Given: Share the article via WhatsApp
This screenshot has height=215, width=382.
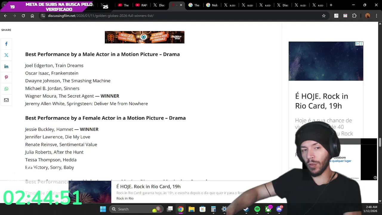Looking at the screenshot, I should click(6, 89).
